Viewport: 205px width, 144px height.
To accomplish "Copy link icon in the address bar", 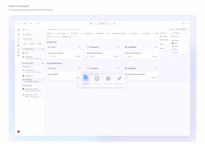I will coord(114,24).
